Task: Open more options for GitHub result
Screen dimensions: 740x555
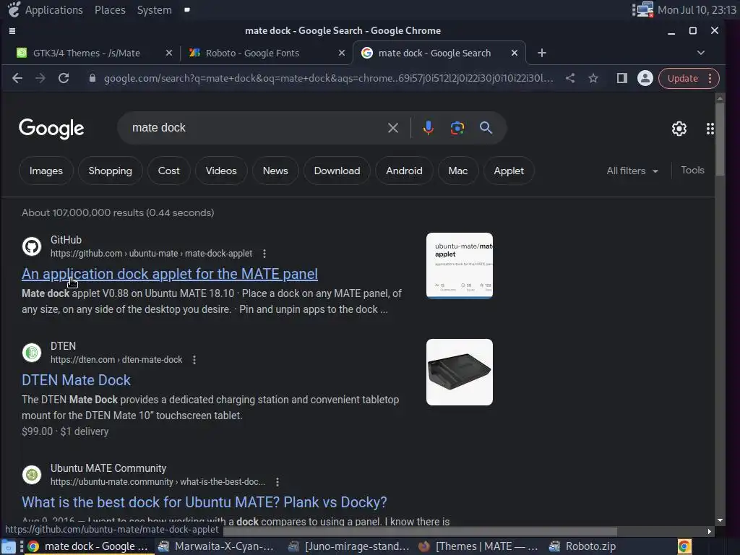Action: coord(264,254)
